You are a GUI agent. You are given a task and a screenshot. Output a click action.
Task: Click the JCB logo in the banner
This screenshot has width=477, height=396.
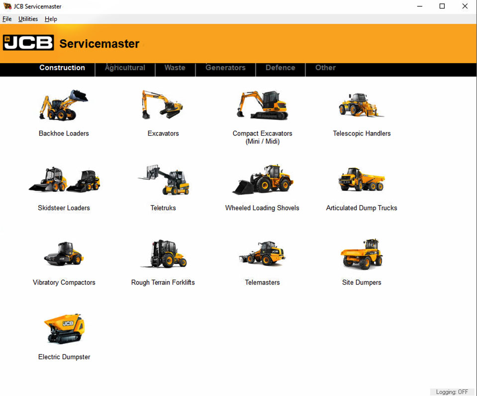[28, 43]
